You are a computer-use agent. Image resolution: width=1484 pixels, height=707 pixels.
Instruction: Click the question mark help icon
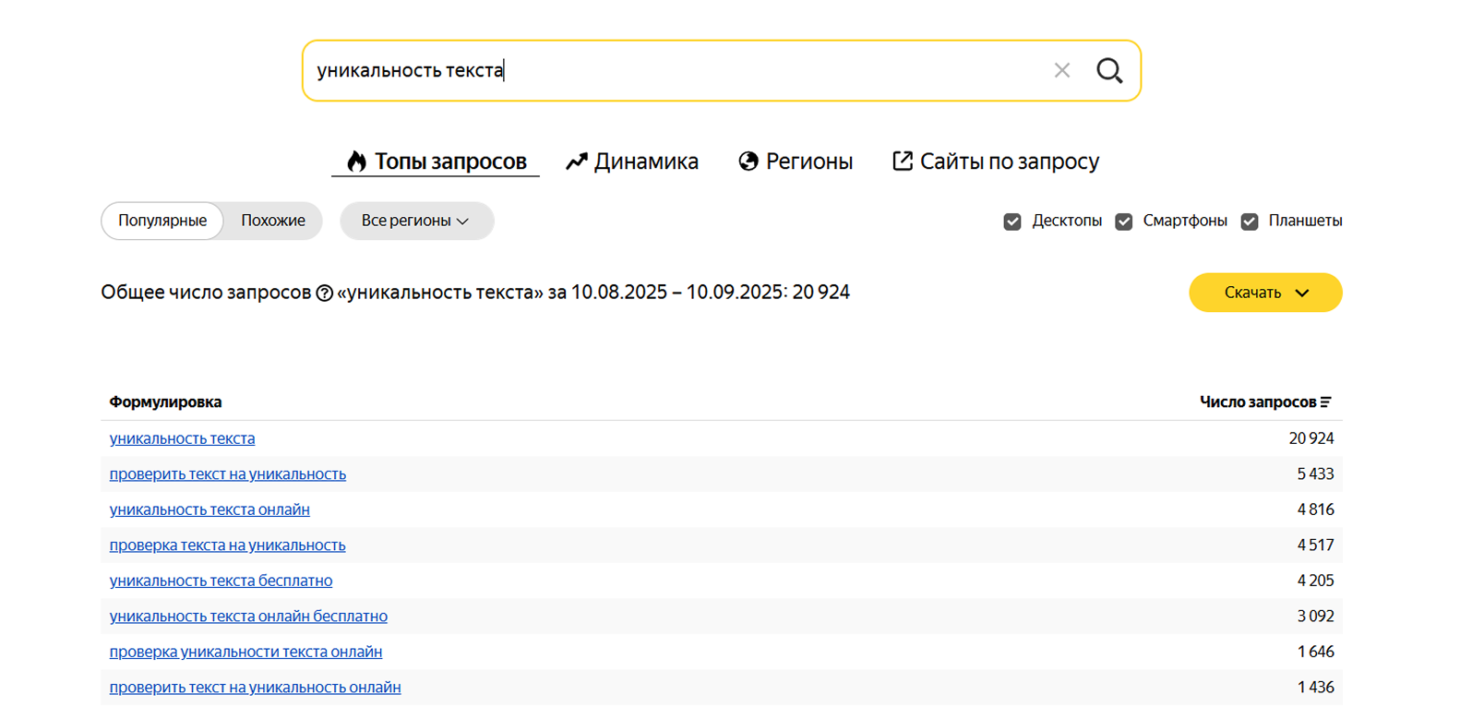(x=324, y=294)
